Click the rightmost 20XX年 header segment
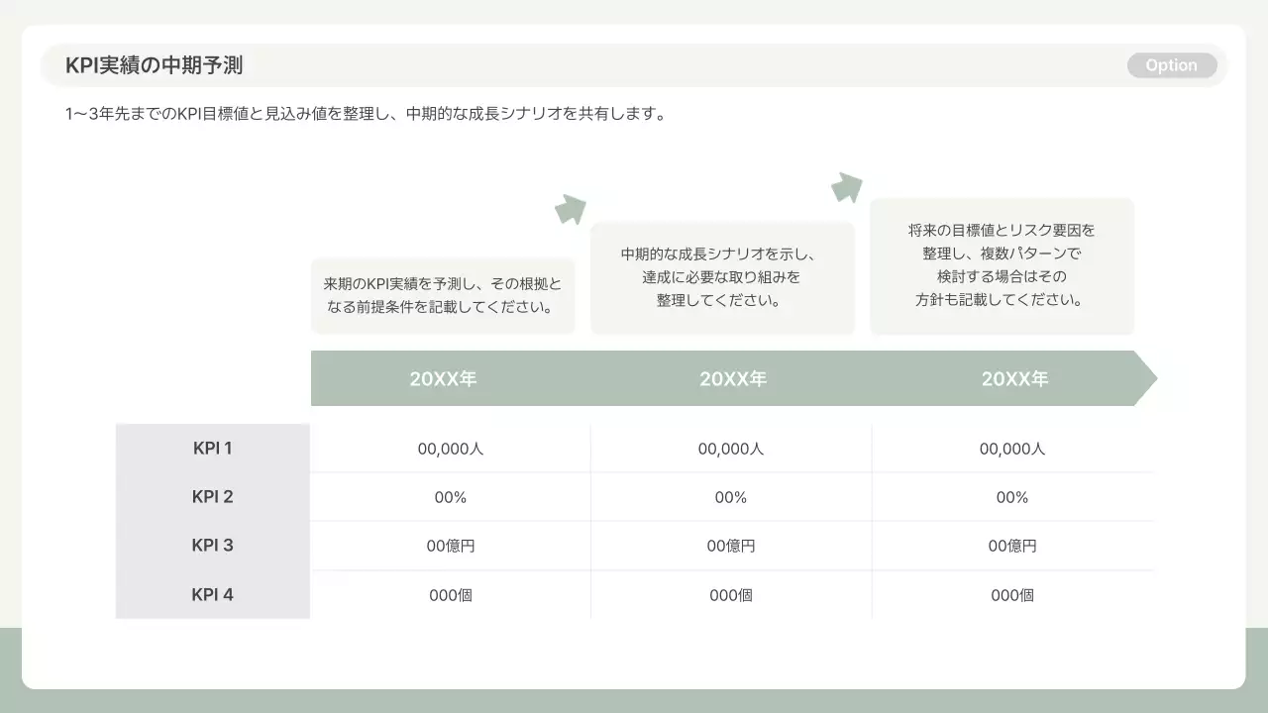This screenshot has width=1268, height=713. [x=1013, y=377]
